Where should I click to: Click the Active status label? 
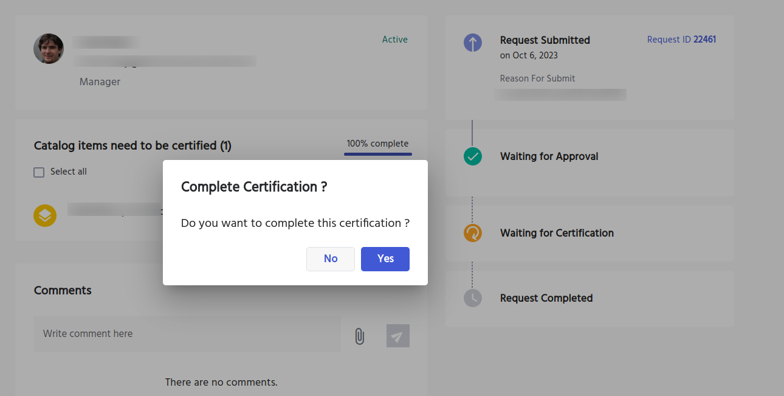[x=394, y=40]
